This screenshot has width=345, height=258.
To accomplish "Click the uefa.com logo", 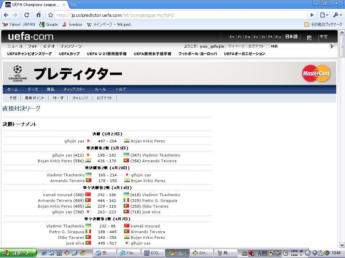I will point(31,36).
